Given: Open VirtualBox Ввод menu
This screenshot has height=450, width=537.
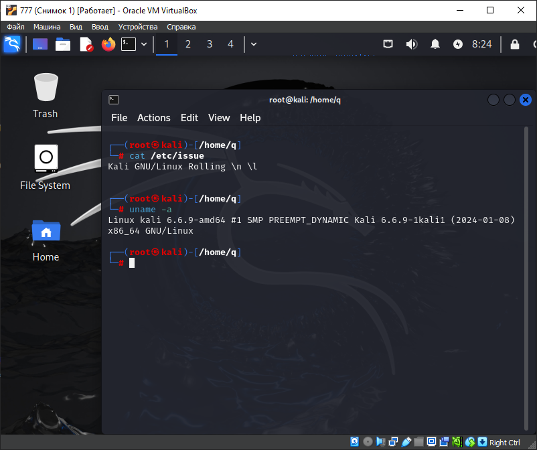Looking at the screenshot, I should pos(100,27).
